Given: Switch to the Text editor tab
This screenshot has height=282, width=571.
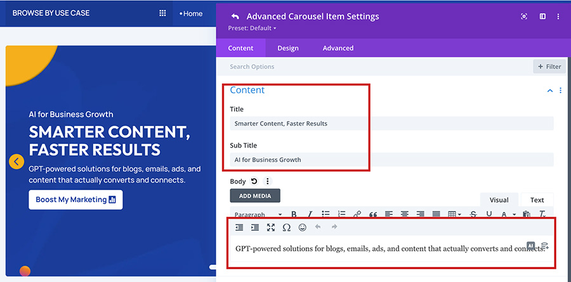Looking at the screenshot, I should tap(537, 200).
